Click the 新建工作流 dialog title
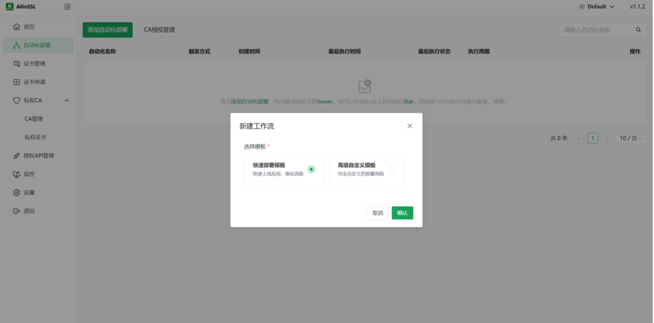This screenshot has width=654, height=323. point(257,126)
